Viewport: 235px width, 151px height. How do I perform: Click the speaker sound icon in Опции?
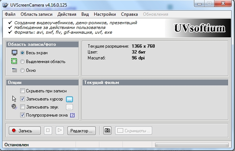pos(14,107)
